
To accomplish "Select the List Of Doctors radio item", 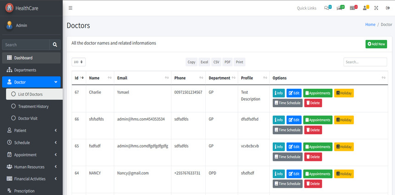I will [x=30, y=94].
